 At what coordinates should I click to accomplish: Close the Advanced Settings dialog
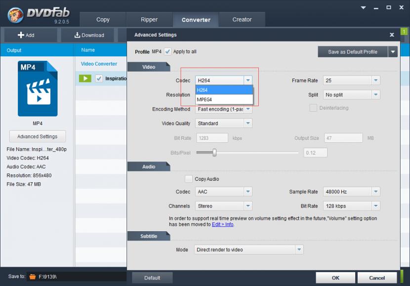tap(392, 35)
